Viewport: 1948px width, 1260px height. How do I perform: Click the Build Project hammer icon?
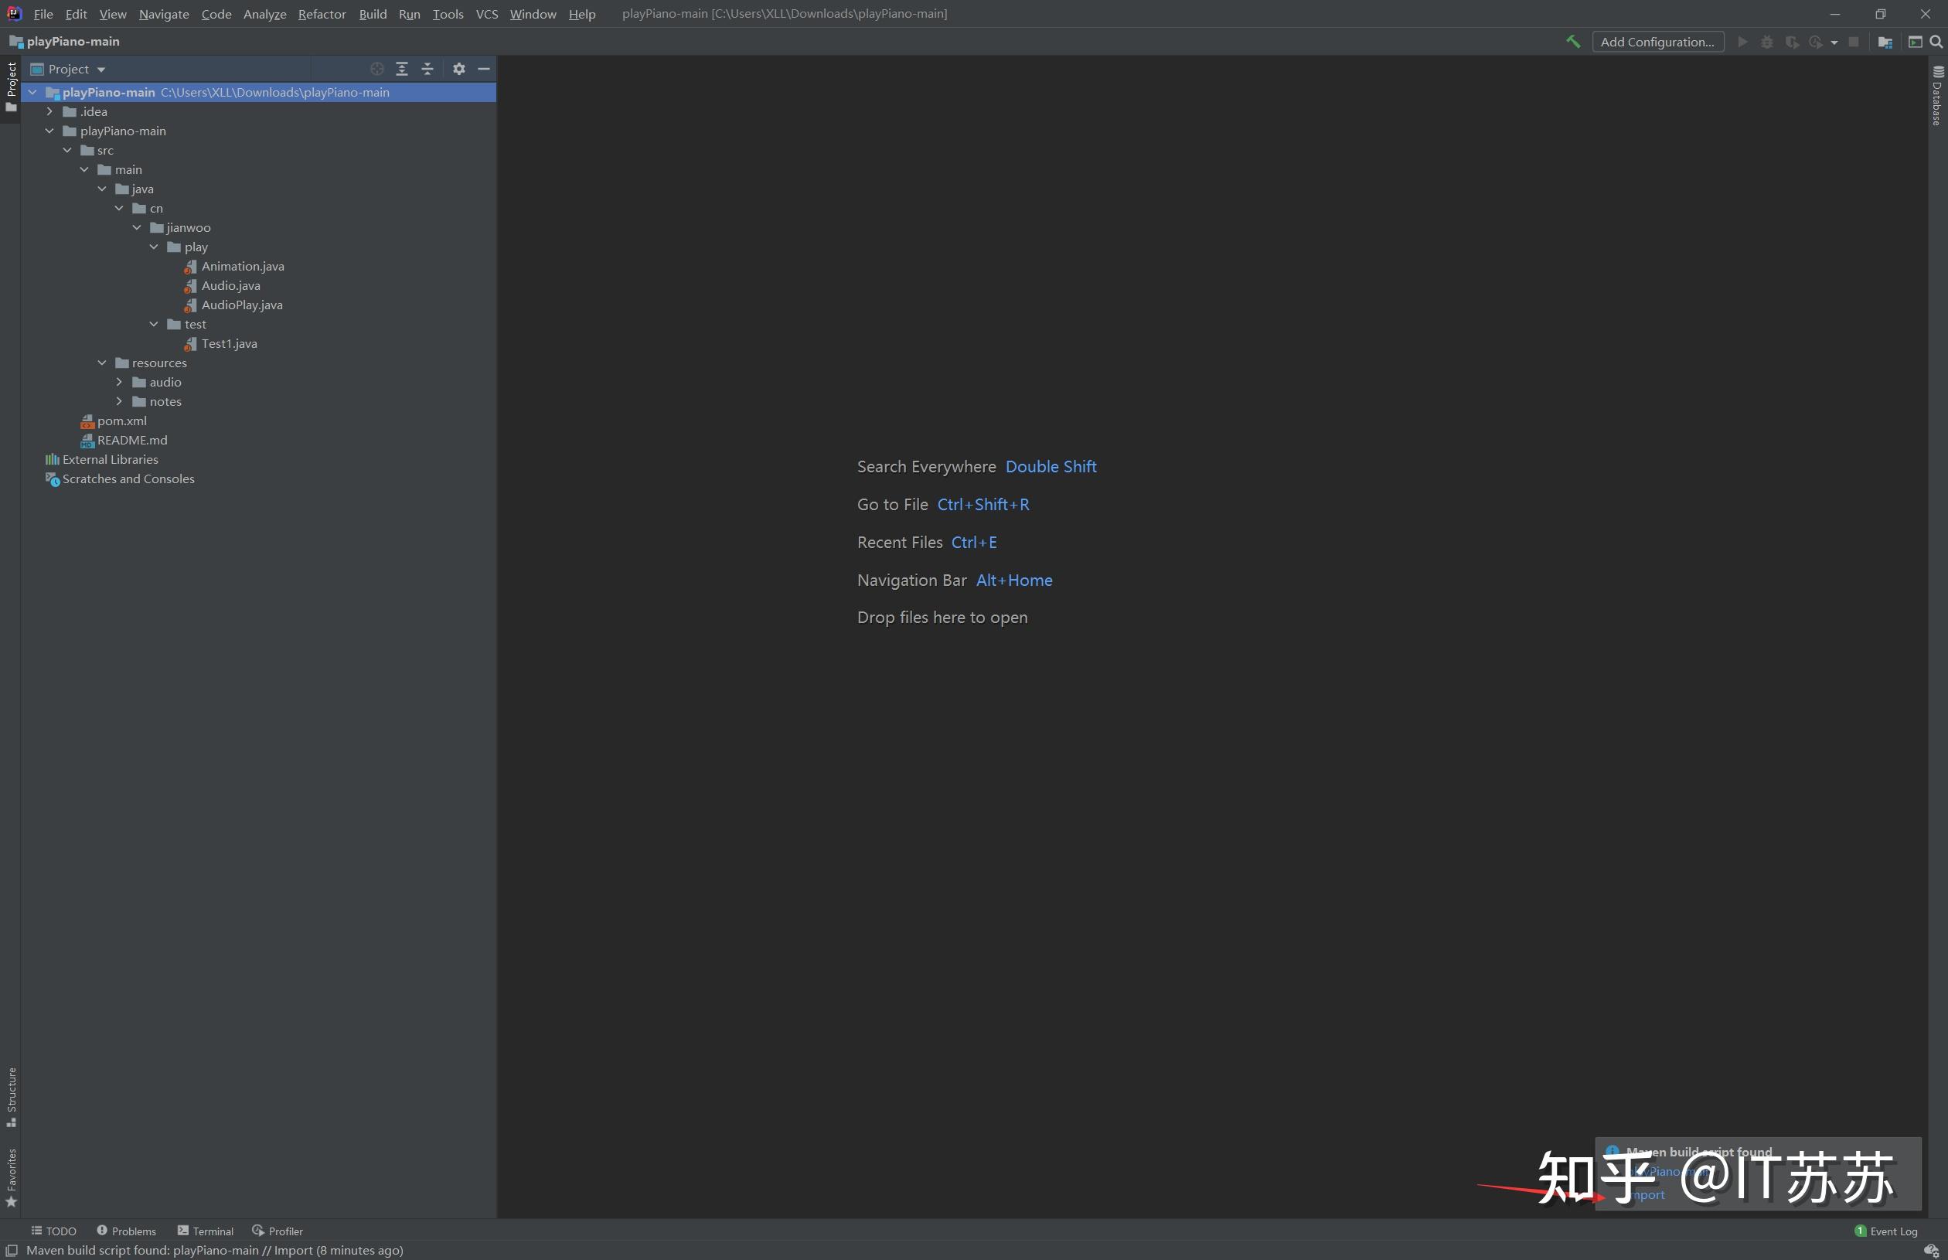1572,42
